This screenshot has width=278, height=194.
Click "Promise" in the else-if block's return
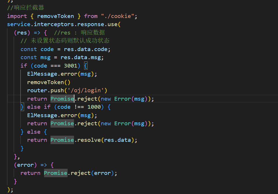pos(62,124)
